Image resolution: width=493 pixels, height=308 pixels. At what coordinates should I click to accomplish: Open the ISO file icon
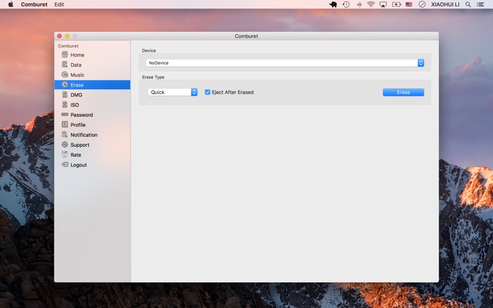coord(65,105)
